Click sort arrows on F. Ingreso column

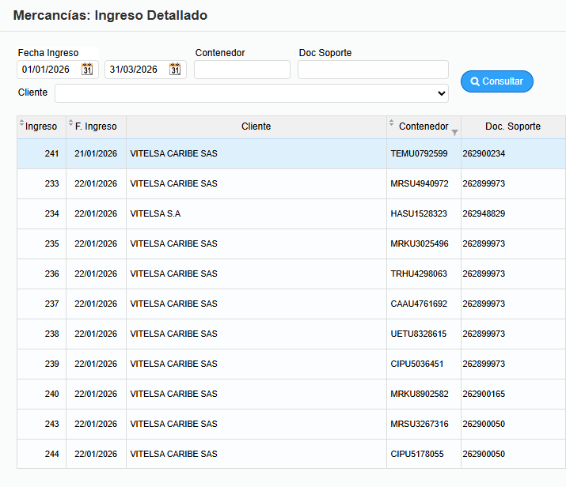(70, 124)
